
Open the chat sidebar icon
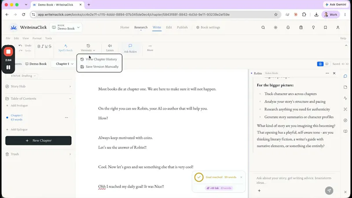coord(345,76)
